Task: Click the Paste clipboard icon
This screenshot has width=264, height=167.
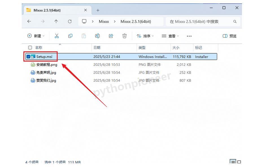Action: [84, 36]
